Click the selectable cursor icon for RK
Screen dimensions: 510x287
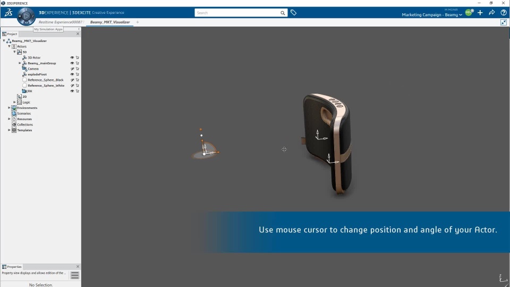(78, 91)
